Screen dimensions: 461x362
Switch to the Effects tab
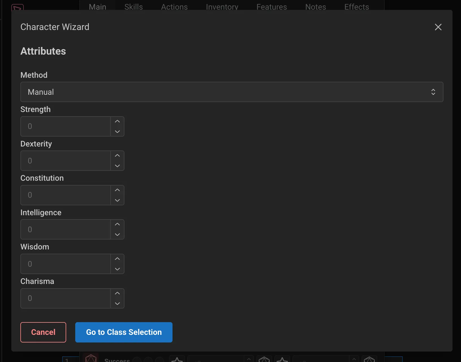[356, 7]
